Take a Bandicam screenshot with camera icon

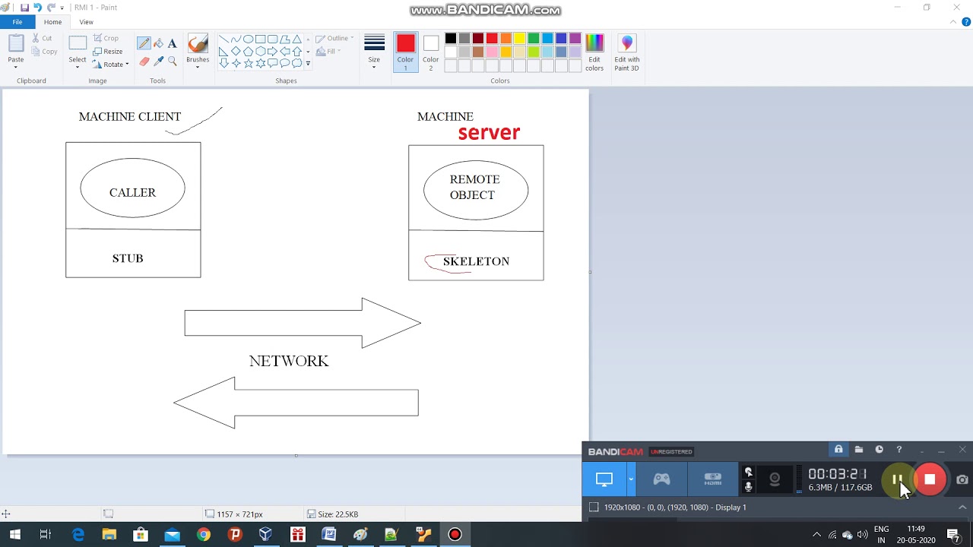tap(962, 479)
